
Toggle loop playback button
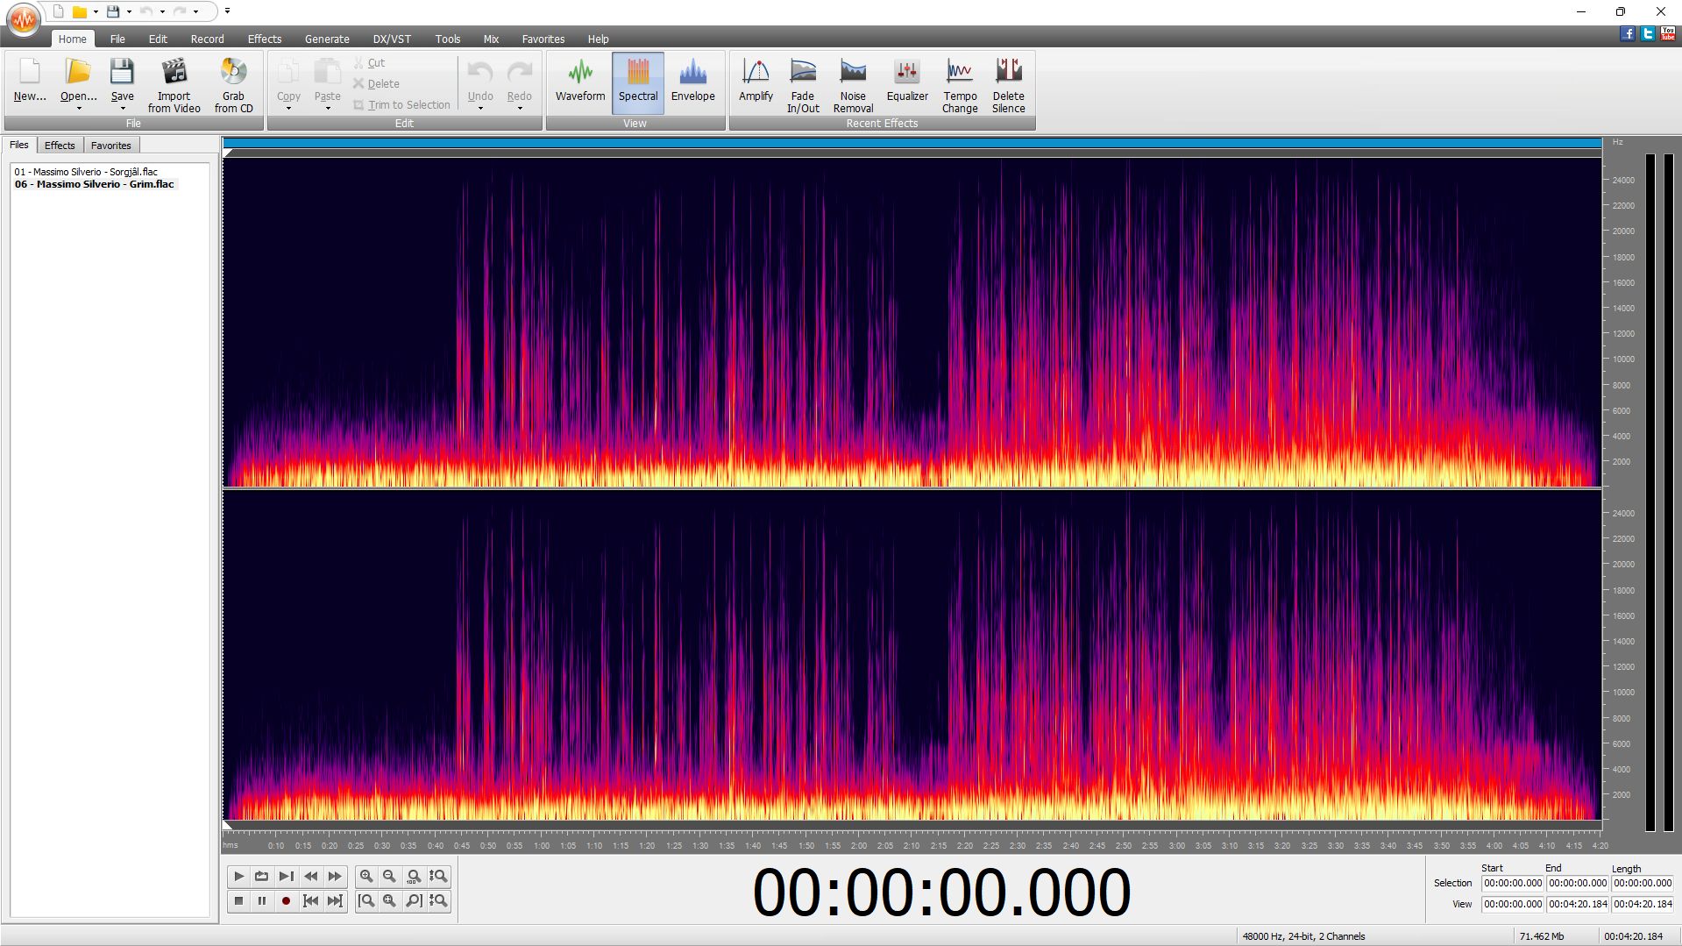click(x=261, y=876)
